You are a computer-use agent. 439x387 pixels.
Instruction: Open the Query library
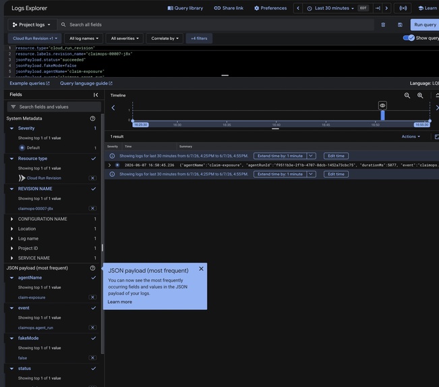pyautogui.click(x=185, y=8)
